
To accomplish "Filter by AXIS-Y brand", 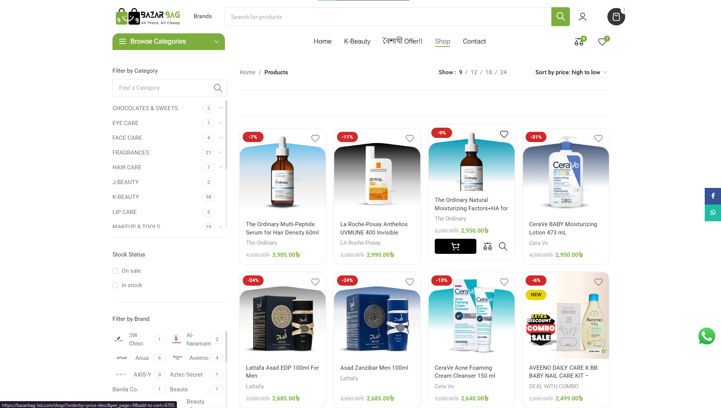I will pos(142,375).
